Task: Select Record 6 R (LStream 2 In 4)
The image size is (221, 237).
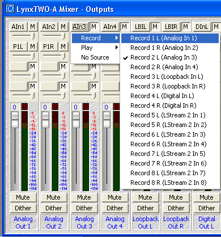Action: [x=170, y=144]
